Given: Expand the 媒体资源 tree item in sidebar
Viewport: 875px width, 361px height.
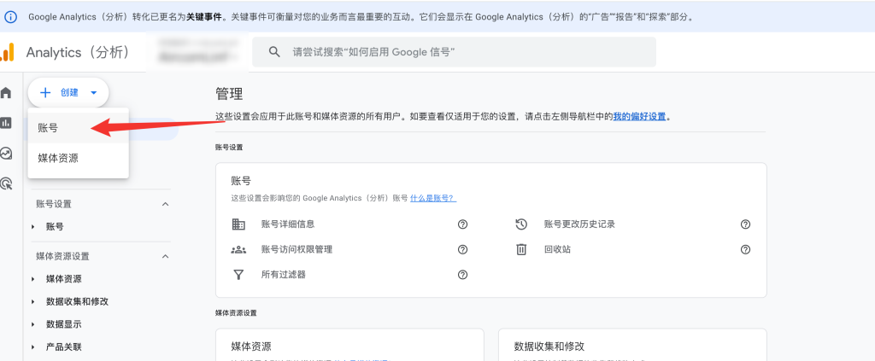Looking at the screenshot, I should coord(33,278).
